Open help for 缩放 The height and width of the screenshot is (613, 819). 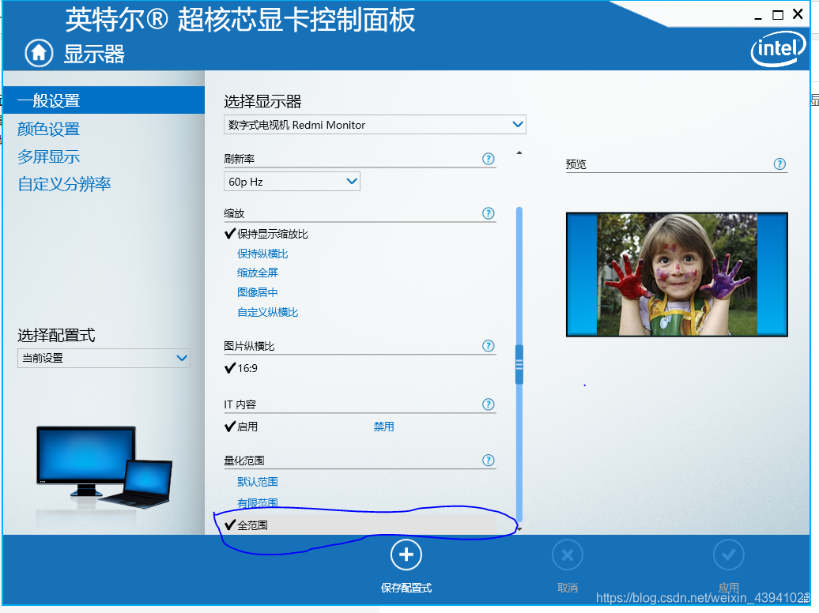click(489, 213)
